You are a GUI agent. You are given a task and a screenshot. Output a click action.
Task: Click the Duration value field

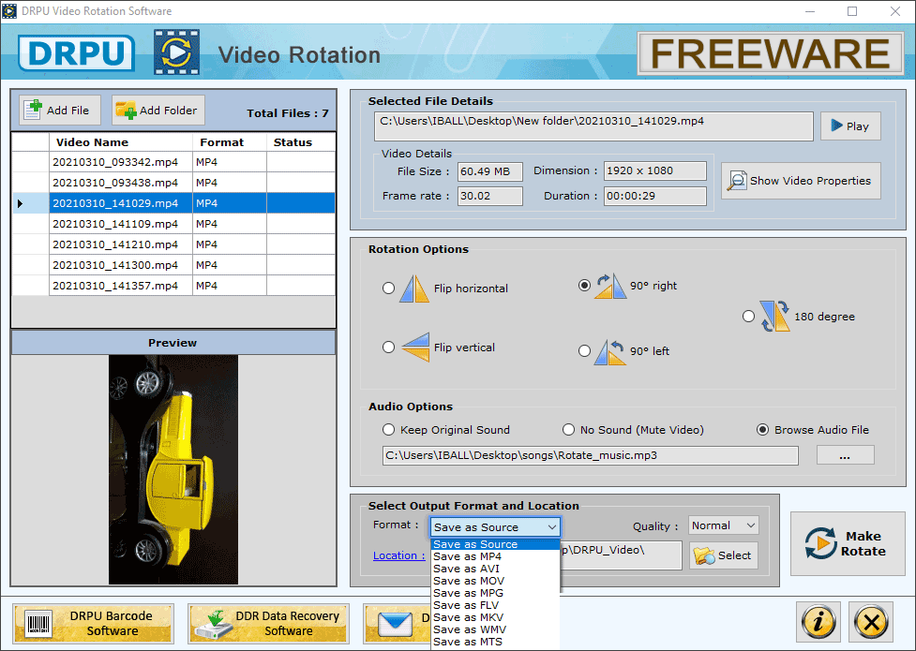[654, 196]
